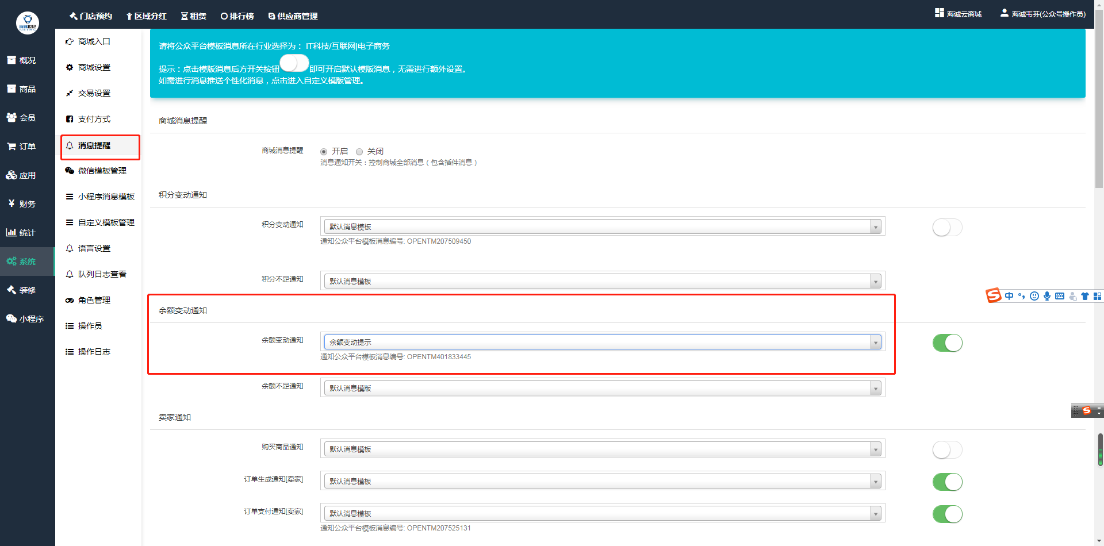1104x546 pixels.
Task: Click the microphone icon in IME toolbar
Action: (1047, 296)
